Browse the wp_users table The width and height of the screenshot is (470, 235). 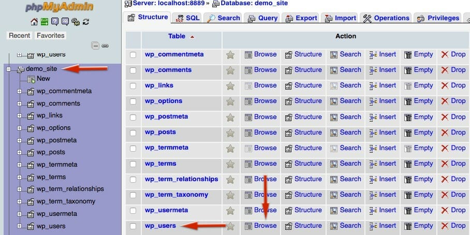click(x=260, y=226)
